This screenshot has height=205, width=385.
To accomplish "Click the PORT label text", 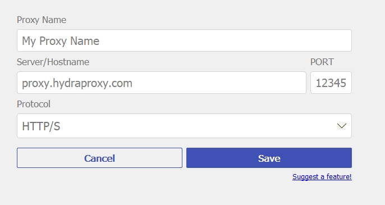I will click(x=322, y=62).
